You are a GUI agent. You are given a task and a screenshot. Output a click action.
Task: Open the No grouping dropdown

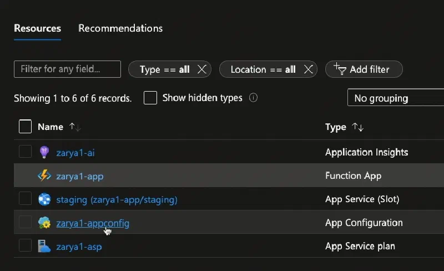tap(396, 98)
